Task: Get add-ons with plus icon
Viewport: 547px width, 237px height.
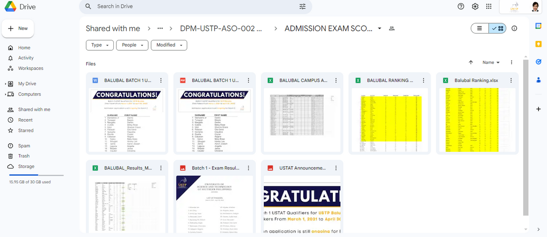Action: tap(538, 109)
